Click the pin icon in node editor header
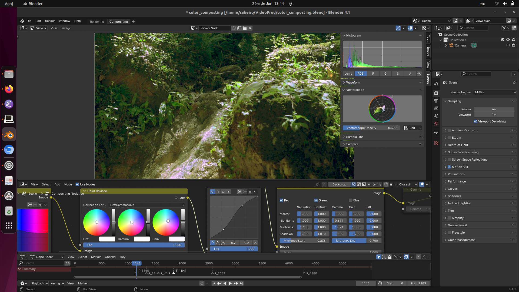This screenshot has width=519, height=292. (x=317, y=184)
